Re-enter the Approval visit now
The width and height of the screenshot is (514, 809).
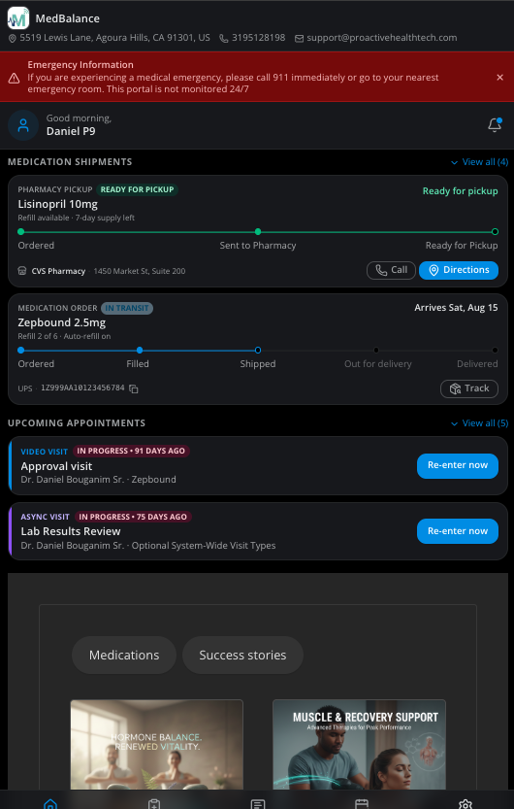(458, 465)
